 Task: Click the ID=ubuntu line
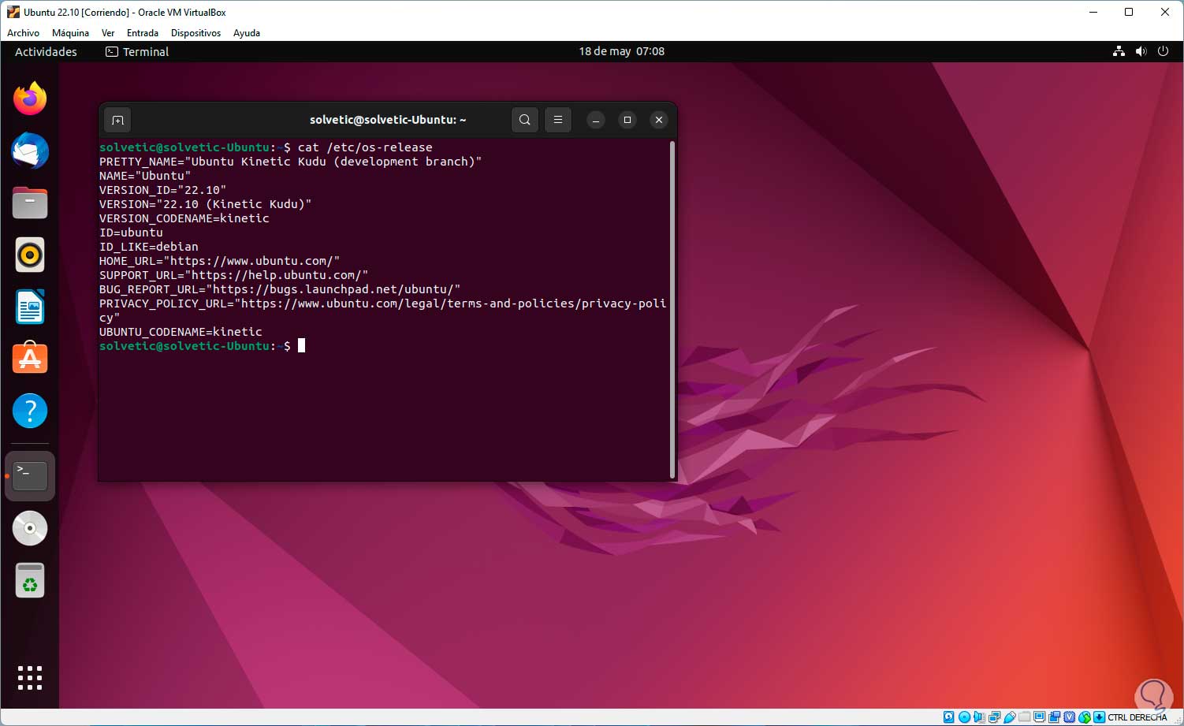pos(131,233)
